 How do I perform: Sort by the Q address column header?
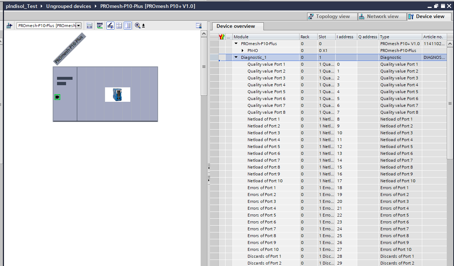[x=368, y=37]
